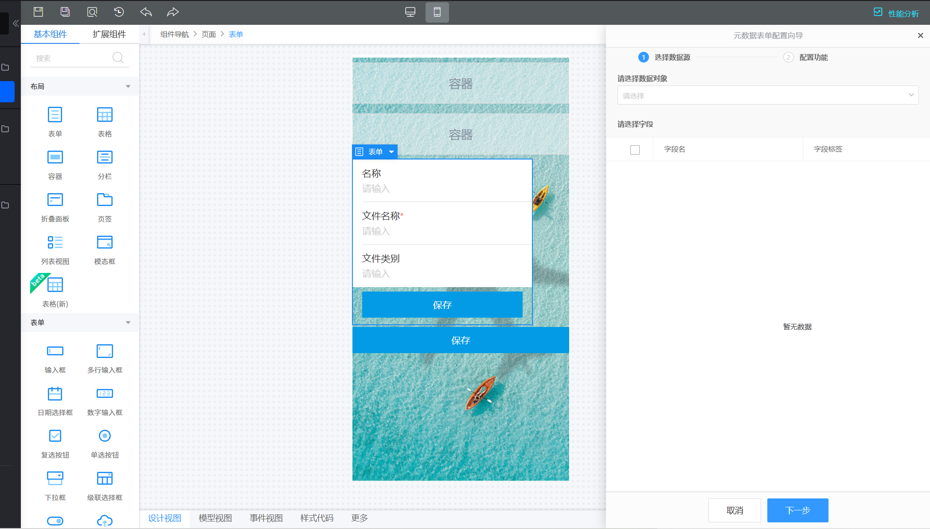This screenshot has width=930, height=529.
Task: Click the 取消 button
Action: (x=735, y=510)
